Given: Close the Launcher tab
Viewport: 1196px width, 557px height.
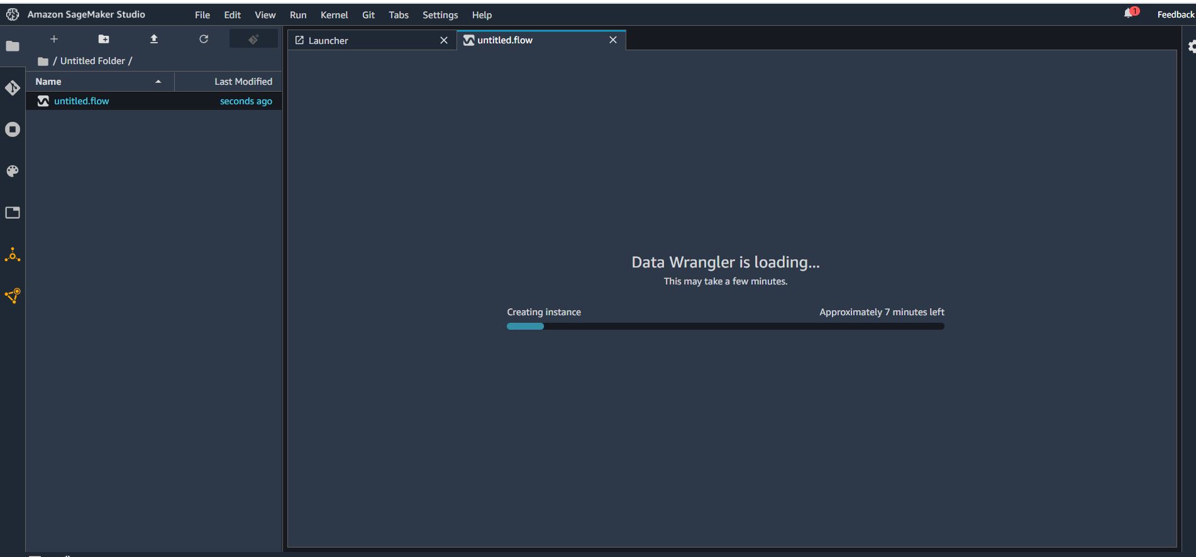Looking at the screenshot, I should [444, 40].
